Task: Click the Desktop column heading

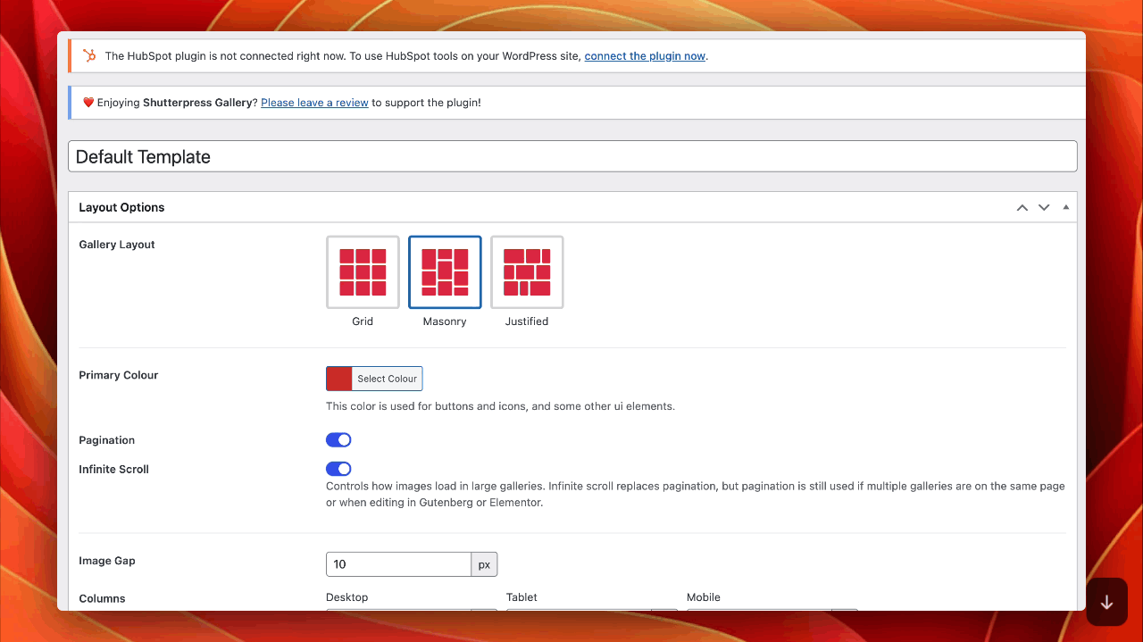Action: pos(347,597)
